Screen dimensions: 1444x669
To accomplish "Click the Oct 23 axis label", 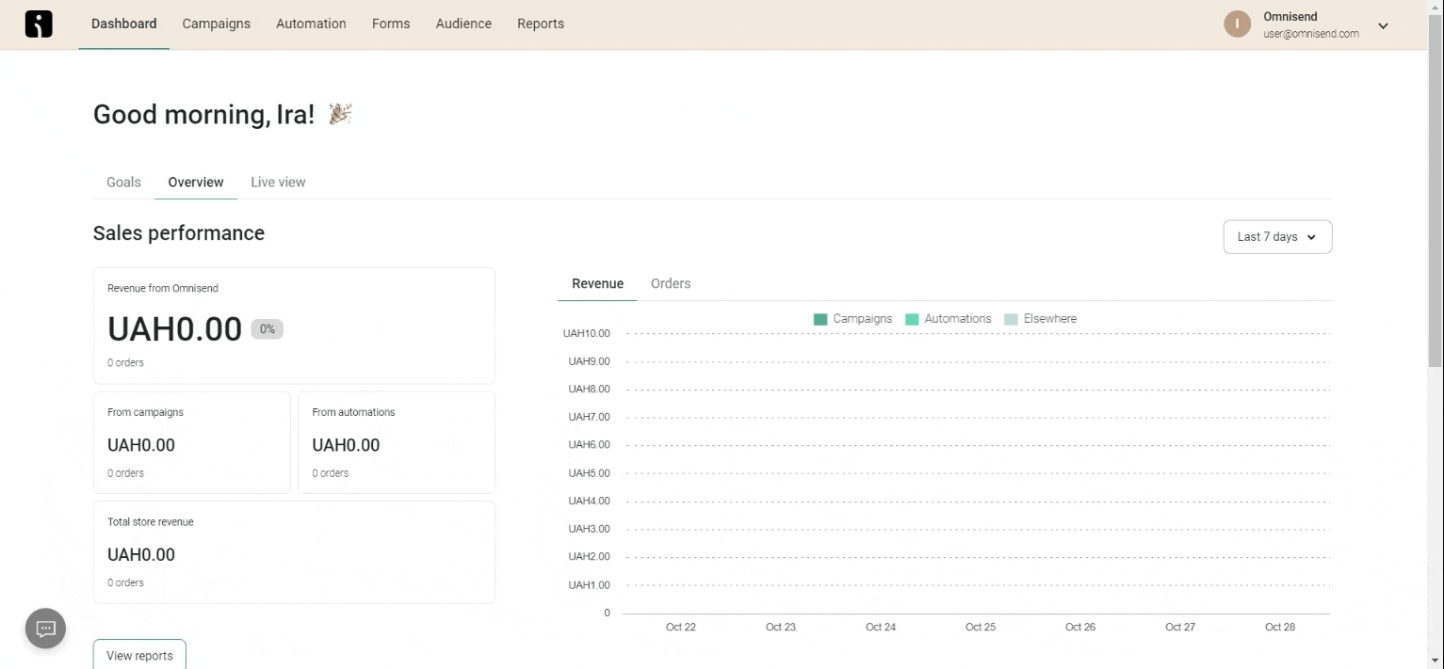I will [780, 628].
